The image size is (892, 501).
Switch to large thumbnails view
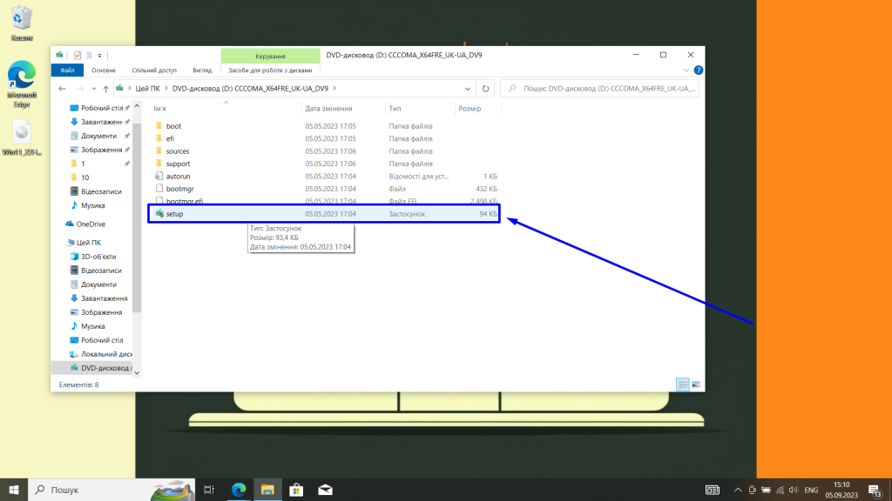click(x=694, y=383)
